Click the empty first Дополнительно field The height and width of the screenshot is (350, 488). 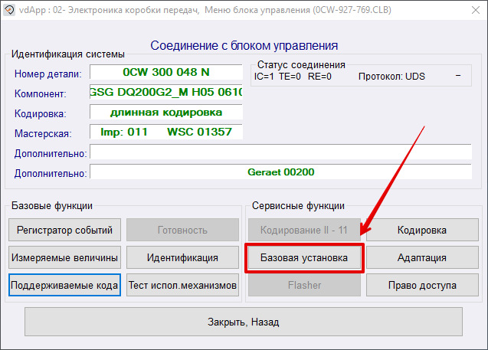click(280, 152)
